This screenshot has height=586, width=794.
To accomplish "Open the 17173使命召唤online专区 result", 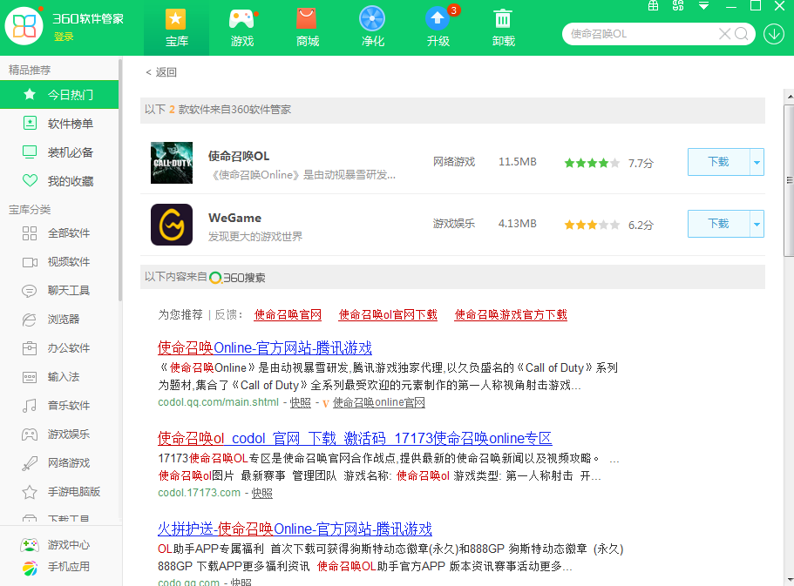I will point(355,438).
